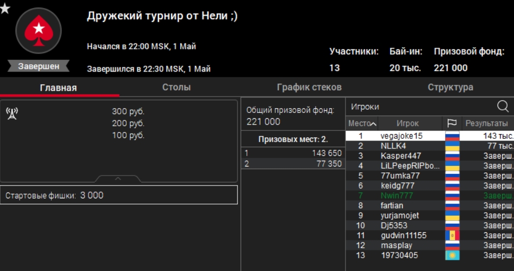Image resolution: width=514 pixels, height=271 pixels.
Task: Click first place prize 143 650
Action: click(326, 153)
